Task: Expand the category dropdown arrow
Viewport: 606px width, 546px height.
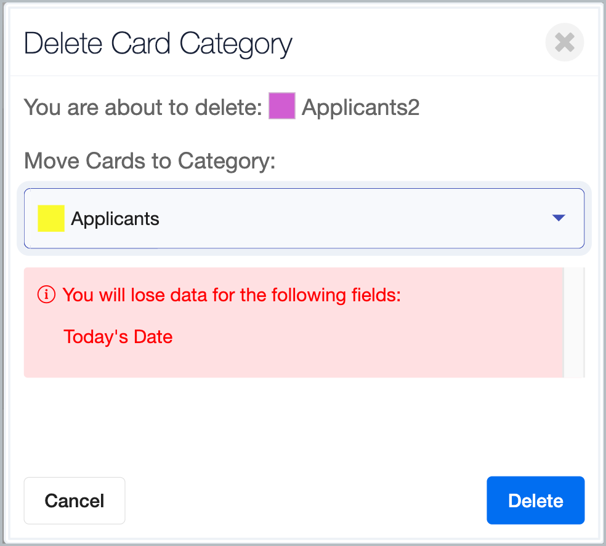Action: 559,218
